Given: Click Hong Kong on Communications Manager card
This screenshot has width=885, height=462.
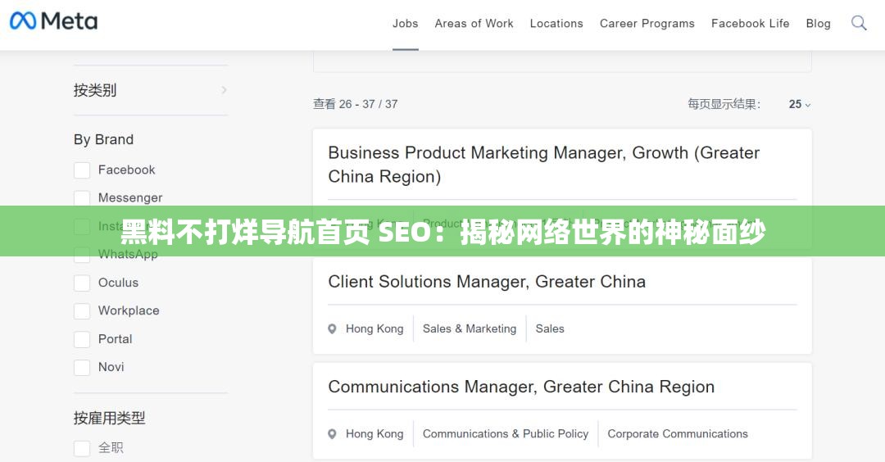Looking at the screenshot, I should 374,434.
